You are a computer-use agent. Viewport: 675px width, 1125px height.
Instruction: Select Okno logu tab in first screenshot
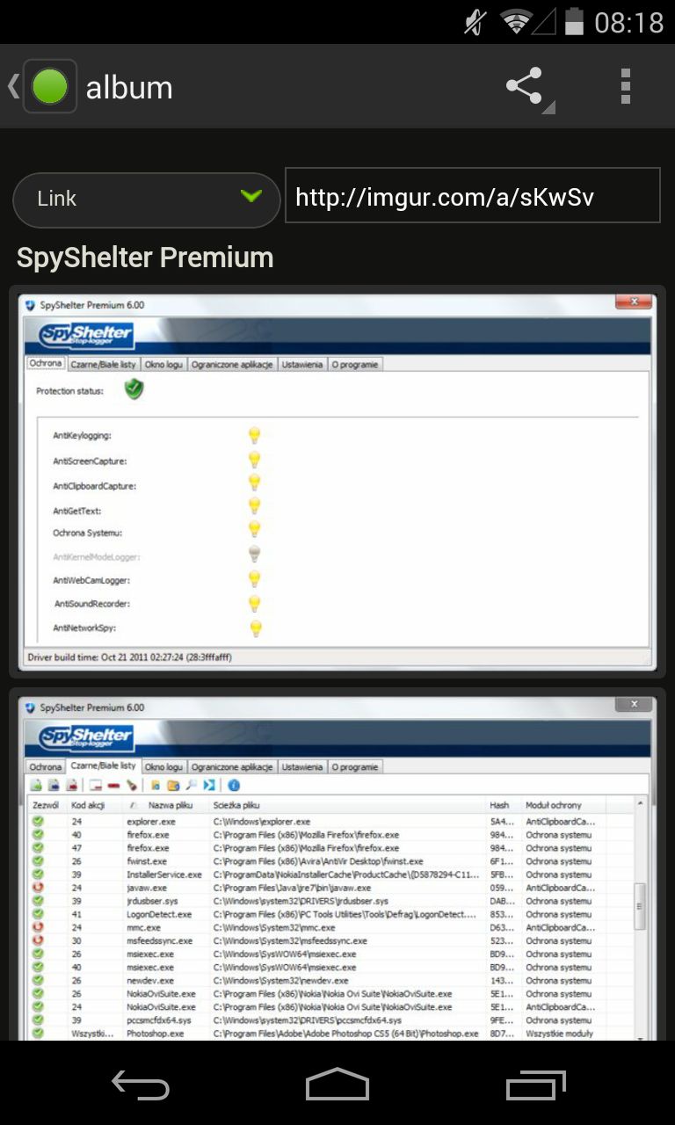tap(163, 364)
